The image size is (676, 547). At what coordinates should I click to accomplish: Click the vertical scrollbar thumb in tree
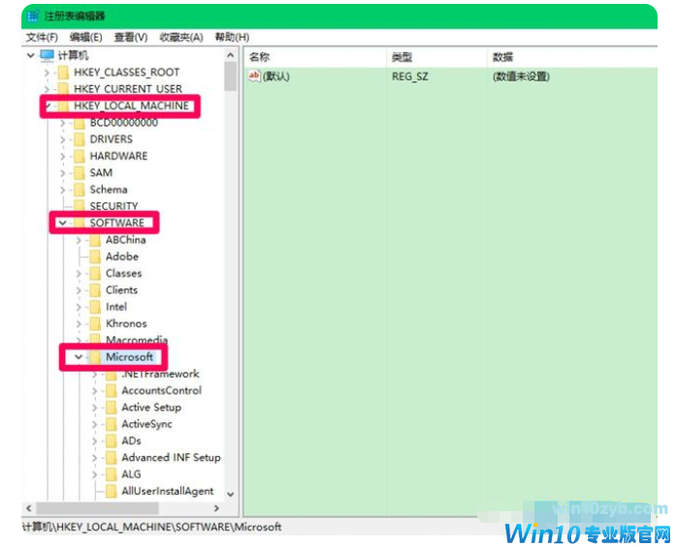230,76
